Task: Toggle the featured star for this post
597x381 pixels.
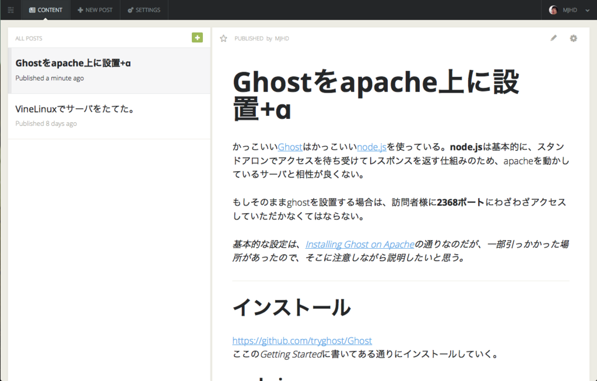Action: pyautogui.click(x=223, y=38)
